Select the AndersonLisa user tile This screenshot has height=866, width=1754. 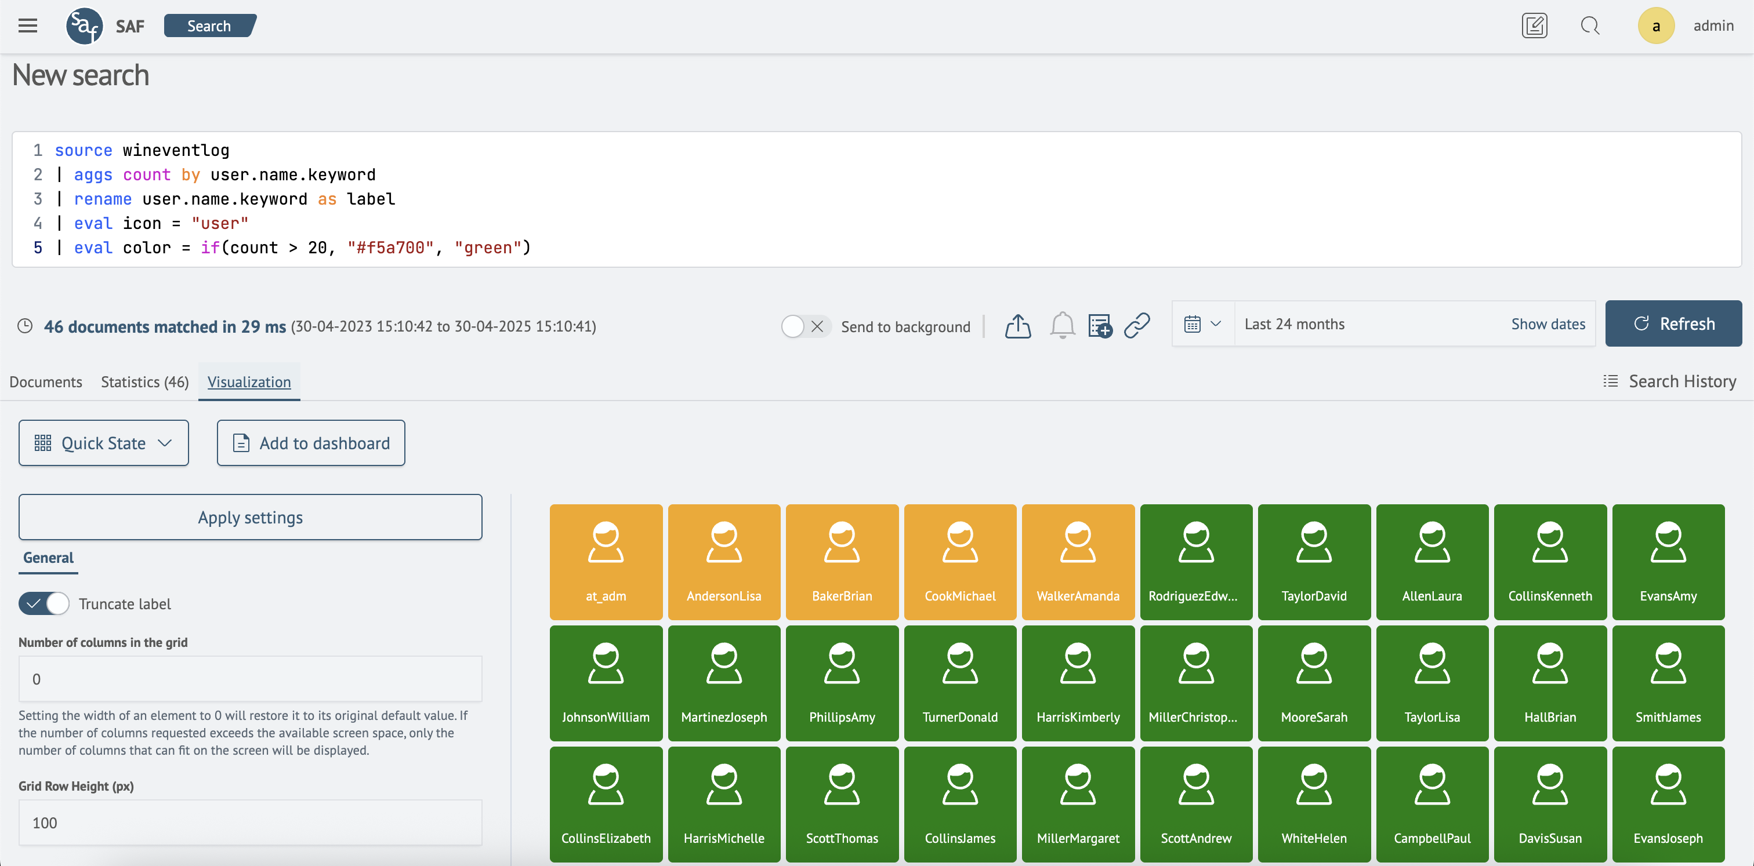[x=724, y=562]
